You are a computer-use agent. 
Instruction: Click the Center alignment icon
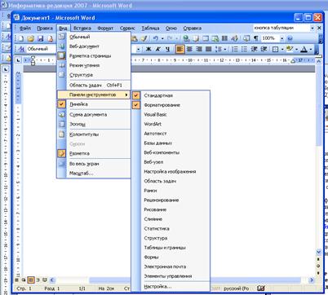(x=189, y=49)
